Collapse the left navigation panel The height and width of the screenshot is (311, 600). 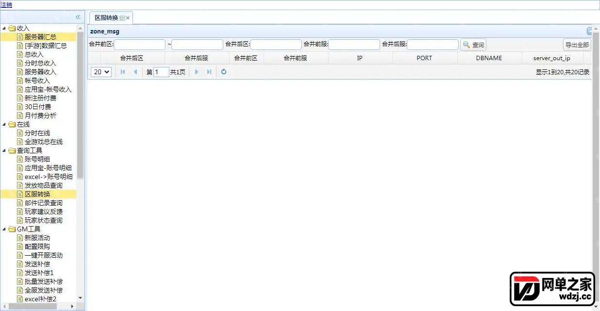[x=78, y=17]
